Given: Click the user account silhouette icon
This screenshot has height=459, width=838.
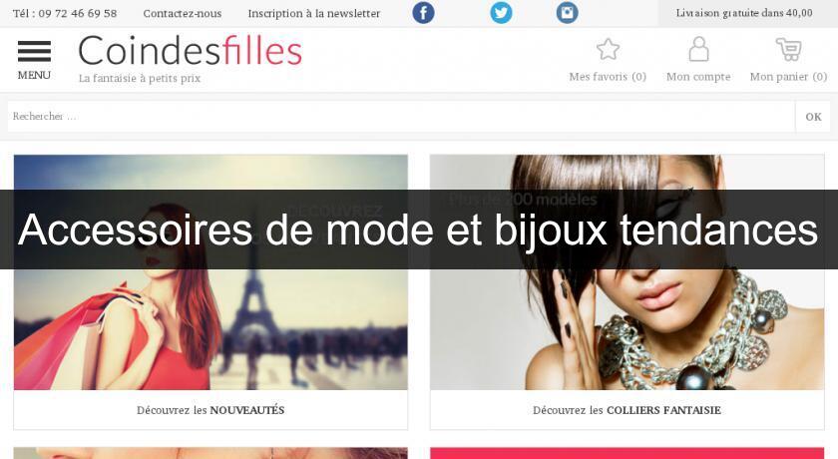Looking at the screenshot, I should coord(698,49).
